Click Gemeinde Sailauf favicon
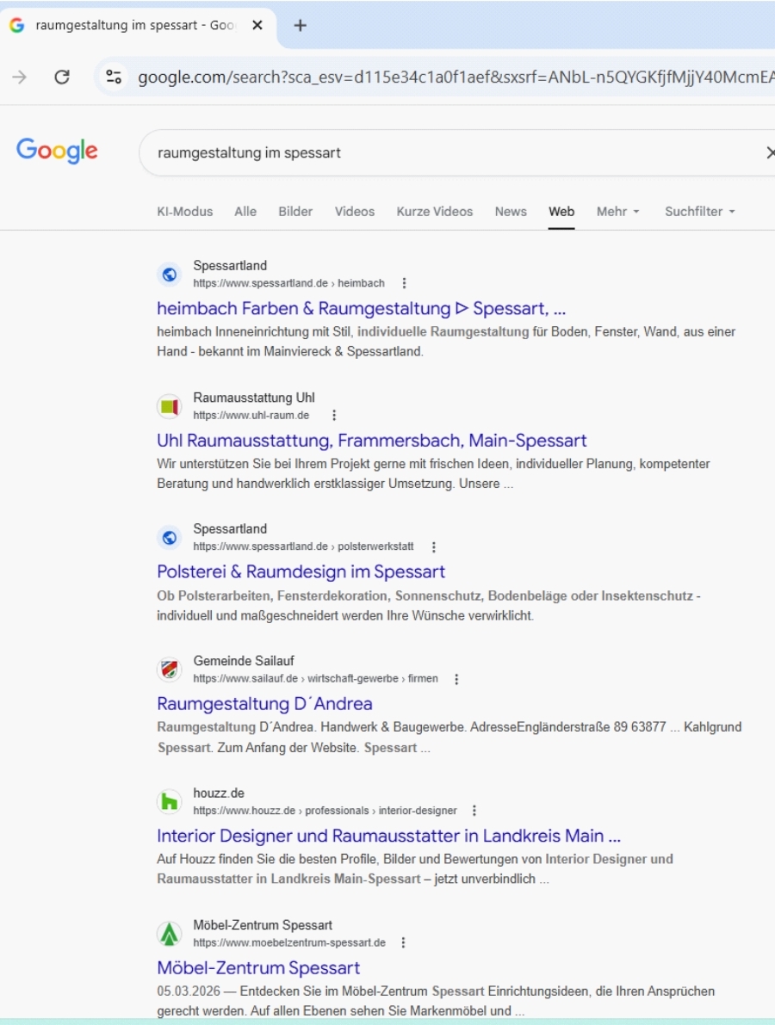 coord(170,670)
